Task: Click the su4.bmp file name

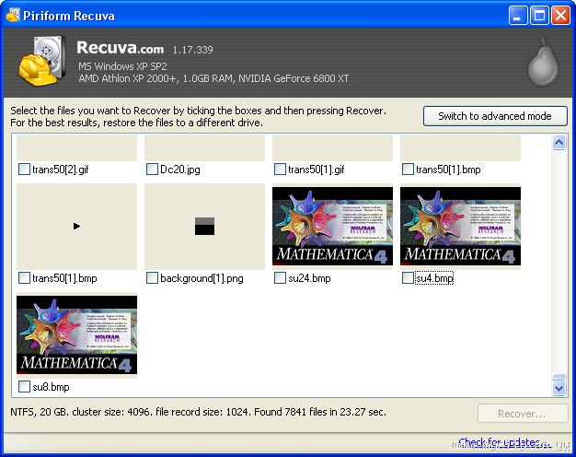Action: [434, 278]
